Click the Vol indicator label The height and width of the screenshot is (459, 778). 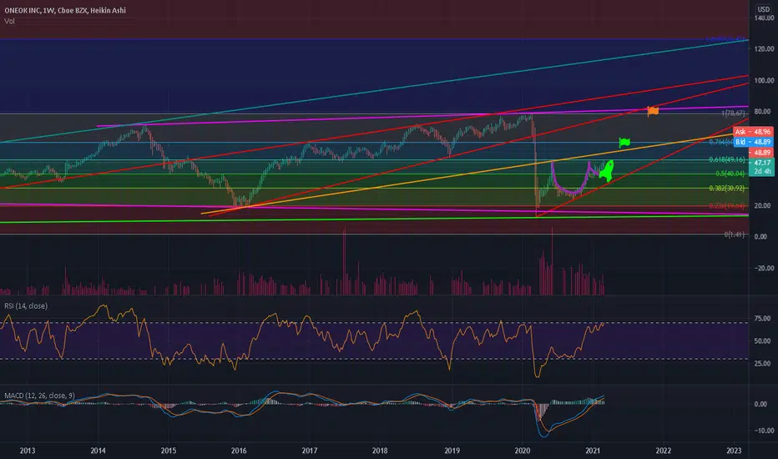[9, 21]
